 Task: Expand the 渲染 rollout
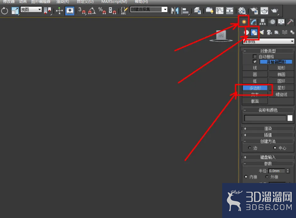point(268,129)
